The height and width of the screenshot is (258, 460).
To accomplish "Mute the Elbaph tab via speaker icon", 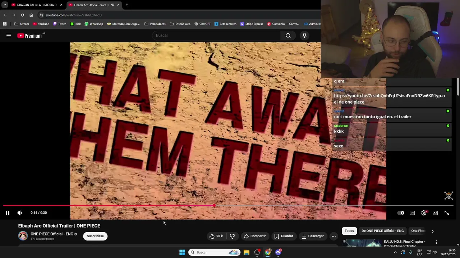I will point(112,5).
